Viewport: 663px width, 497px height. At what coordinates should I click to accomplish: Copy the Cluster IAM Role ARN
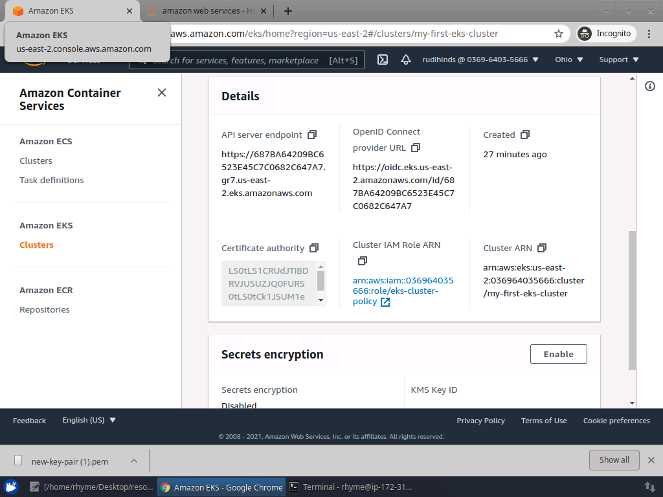pos(363,261)
